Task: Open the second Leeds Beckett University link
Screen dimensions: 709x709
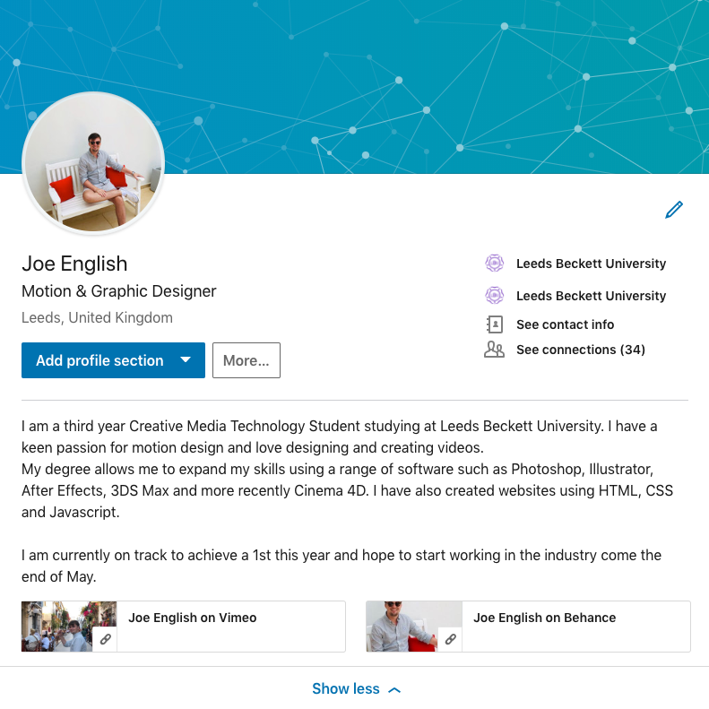Action: [591, 296]
